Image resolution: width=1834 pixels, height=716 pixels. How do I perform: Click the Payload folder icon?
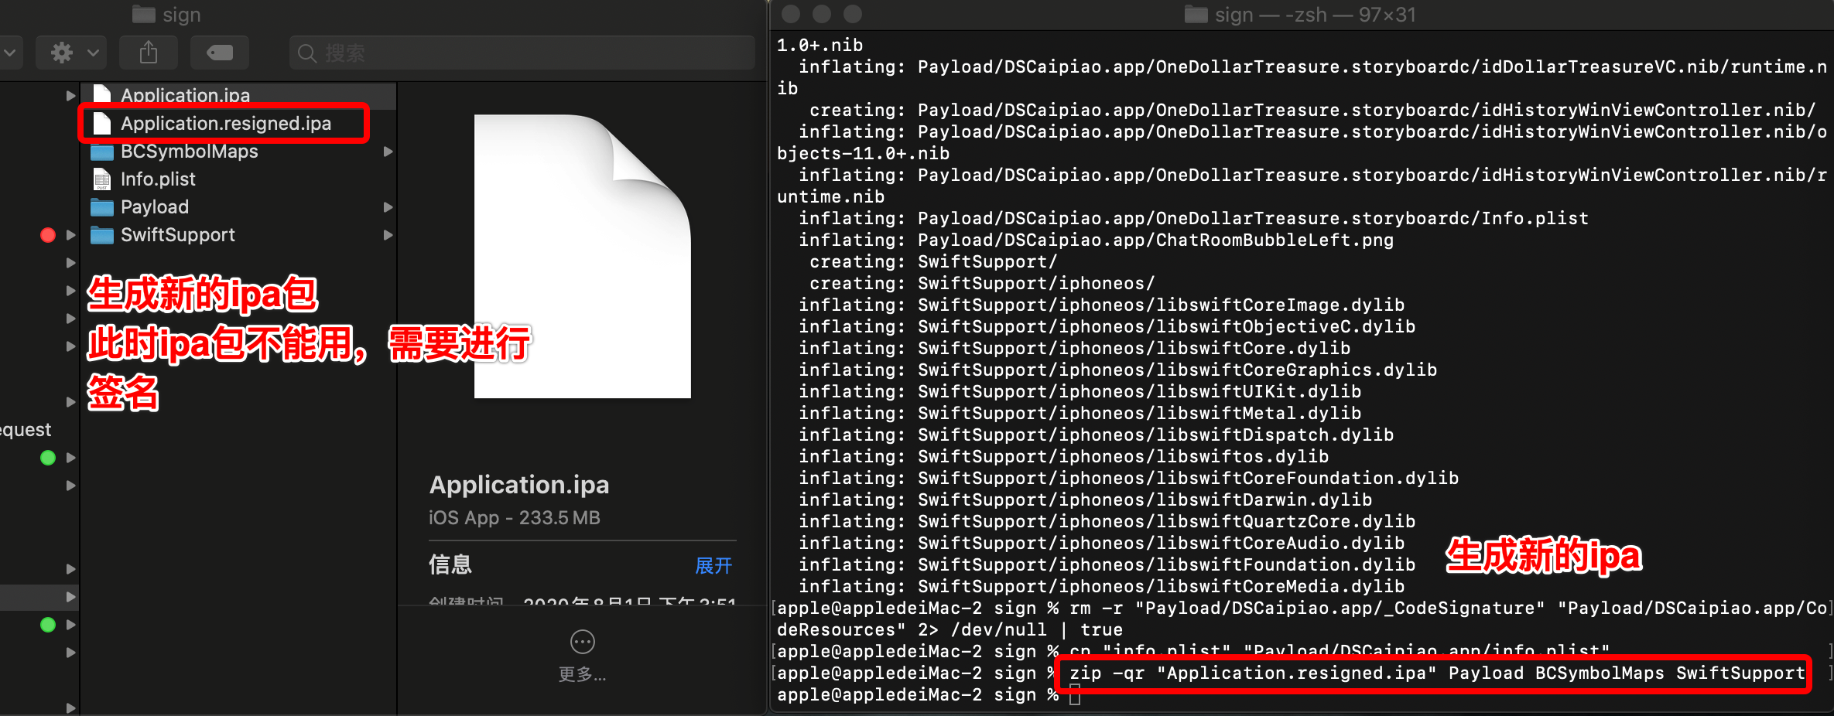(x=101, y=206)
